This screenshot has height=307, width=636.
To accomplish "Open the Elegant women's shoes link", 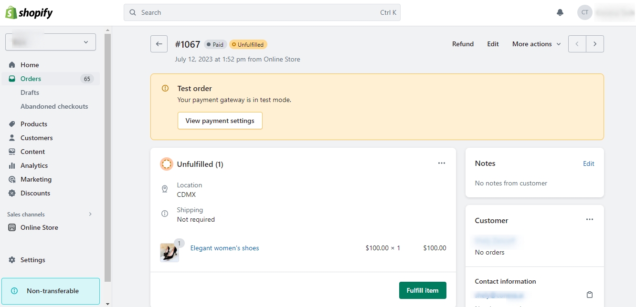I will click(x=224, y=248).
